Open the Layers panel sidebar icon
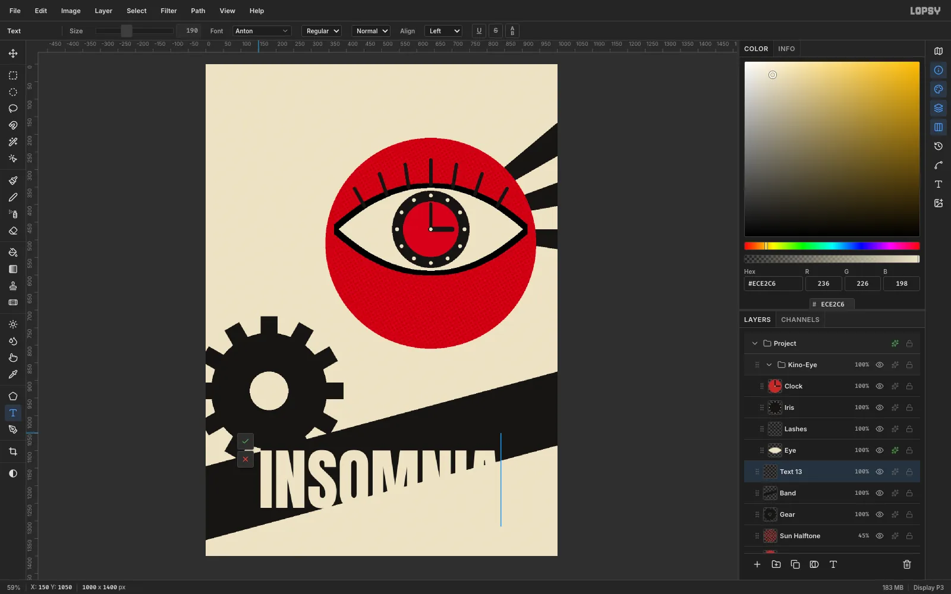Viewport: 951px width, 594px height. 939,108
